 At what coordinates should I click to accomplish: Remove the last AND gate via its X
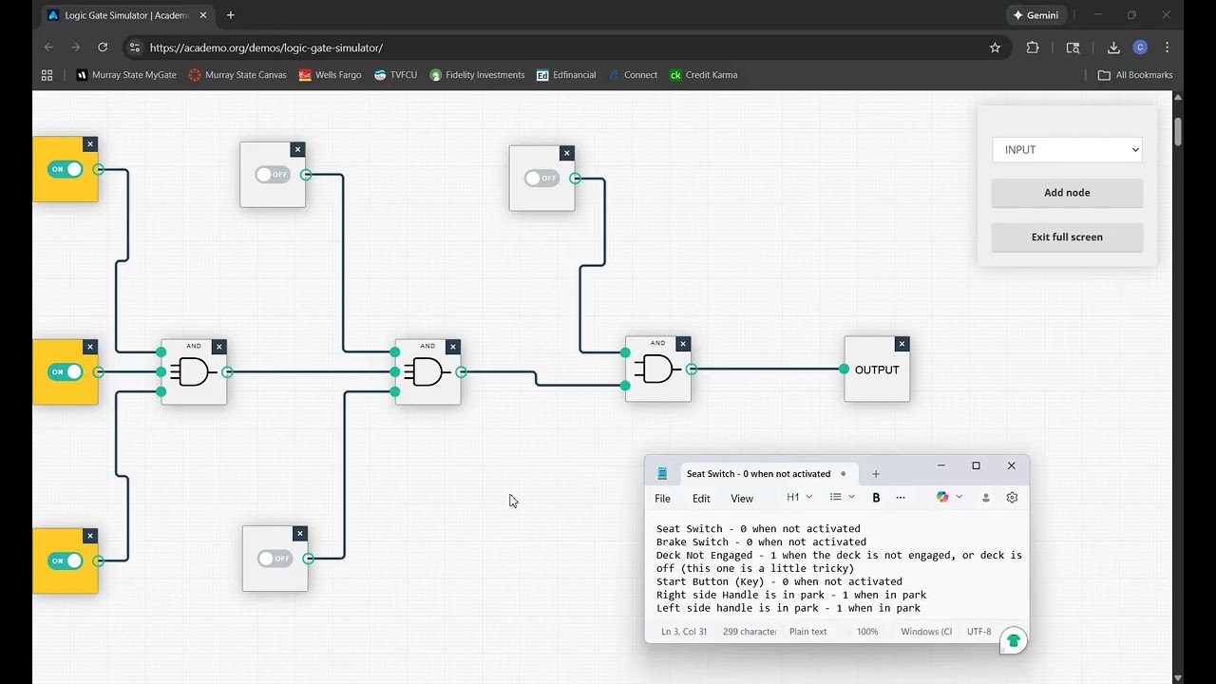tap(683, 344)
